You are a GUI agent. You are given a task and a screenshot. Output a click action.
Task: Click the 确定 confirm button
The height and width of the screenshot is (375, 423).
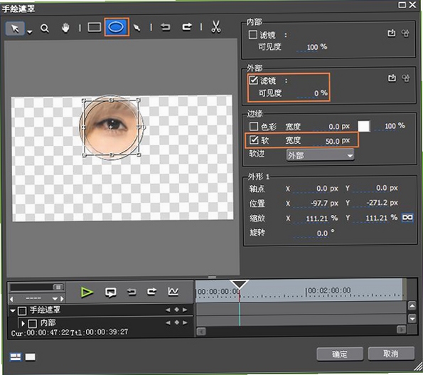point(339,354)
